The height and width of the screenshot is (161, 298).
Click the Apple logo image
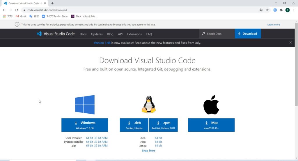click(x=211, y=105)
